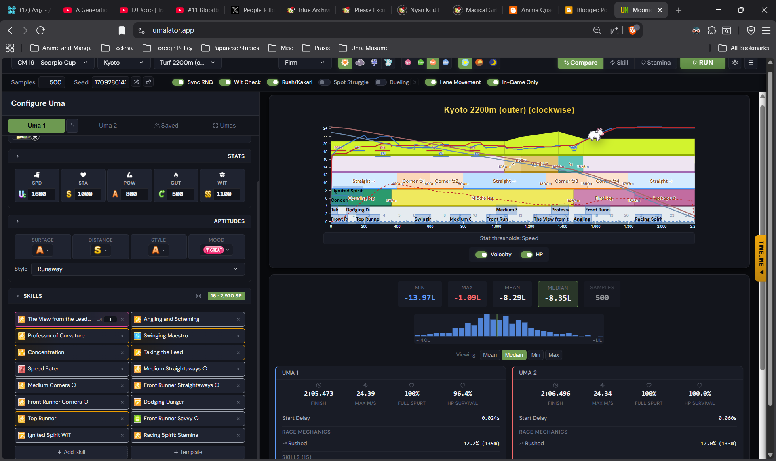Remove the Professor of Curvature skill
The height and width of the screenshot is (461, 776).
tap(122, 336)
